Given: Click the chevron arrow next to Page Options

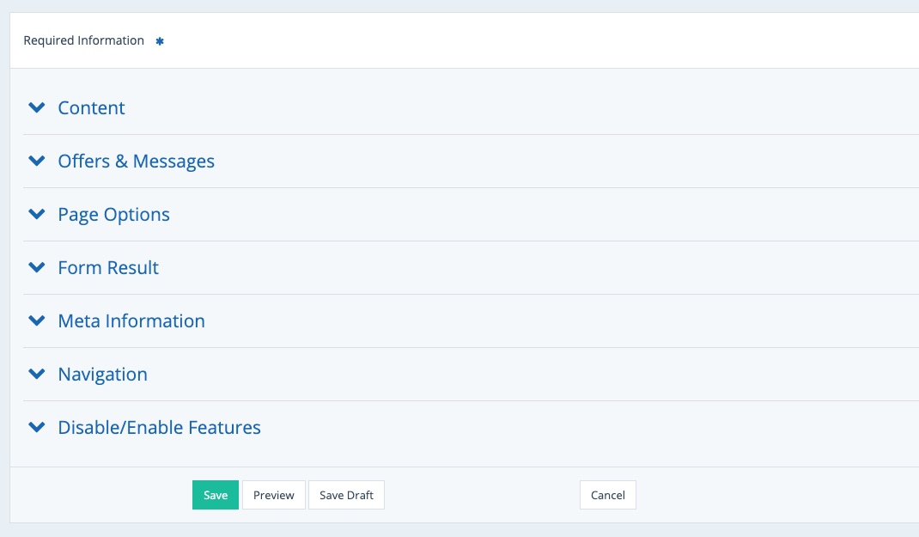Looking at the screenshot, I should pos(36,215).
